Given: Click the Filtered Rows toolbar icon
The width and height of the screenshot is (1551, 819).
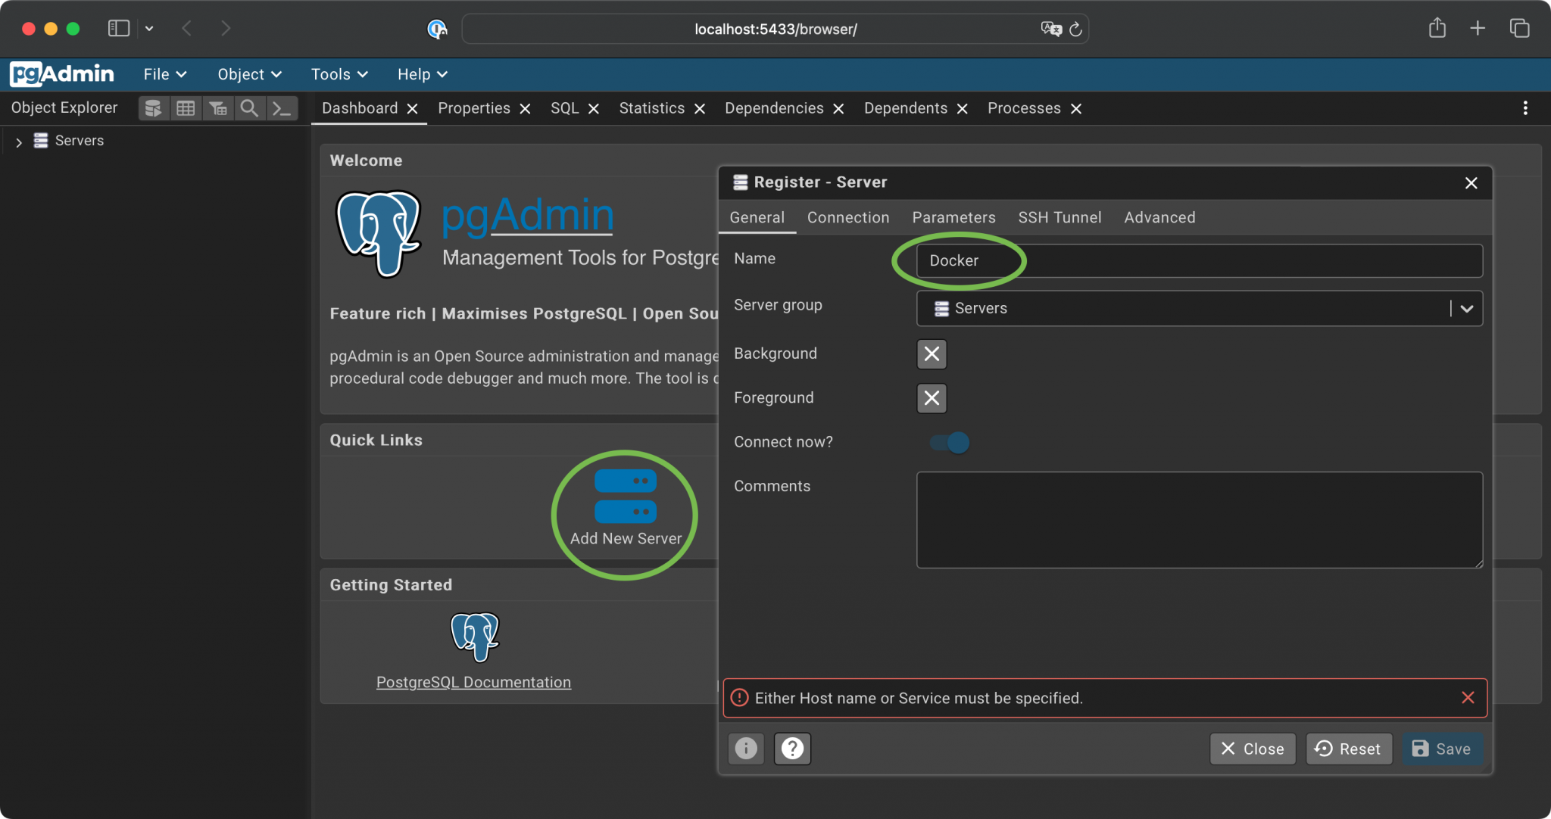Looking at the screenshot, I should click(x=218, y=108).
